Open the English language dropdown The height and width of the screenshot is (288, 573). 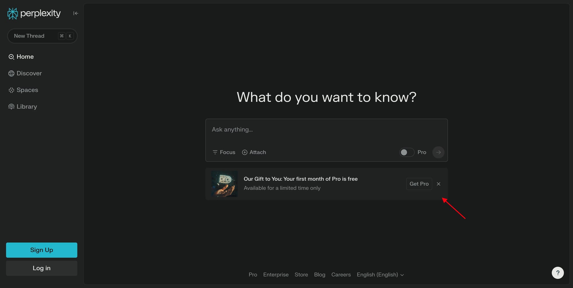pyautogui.click(x=380, y=275)
